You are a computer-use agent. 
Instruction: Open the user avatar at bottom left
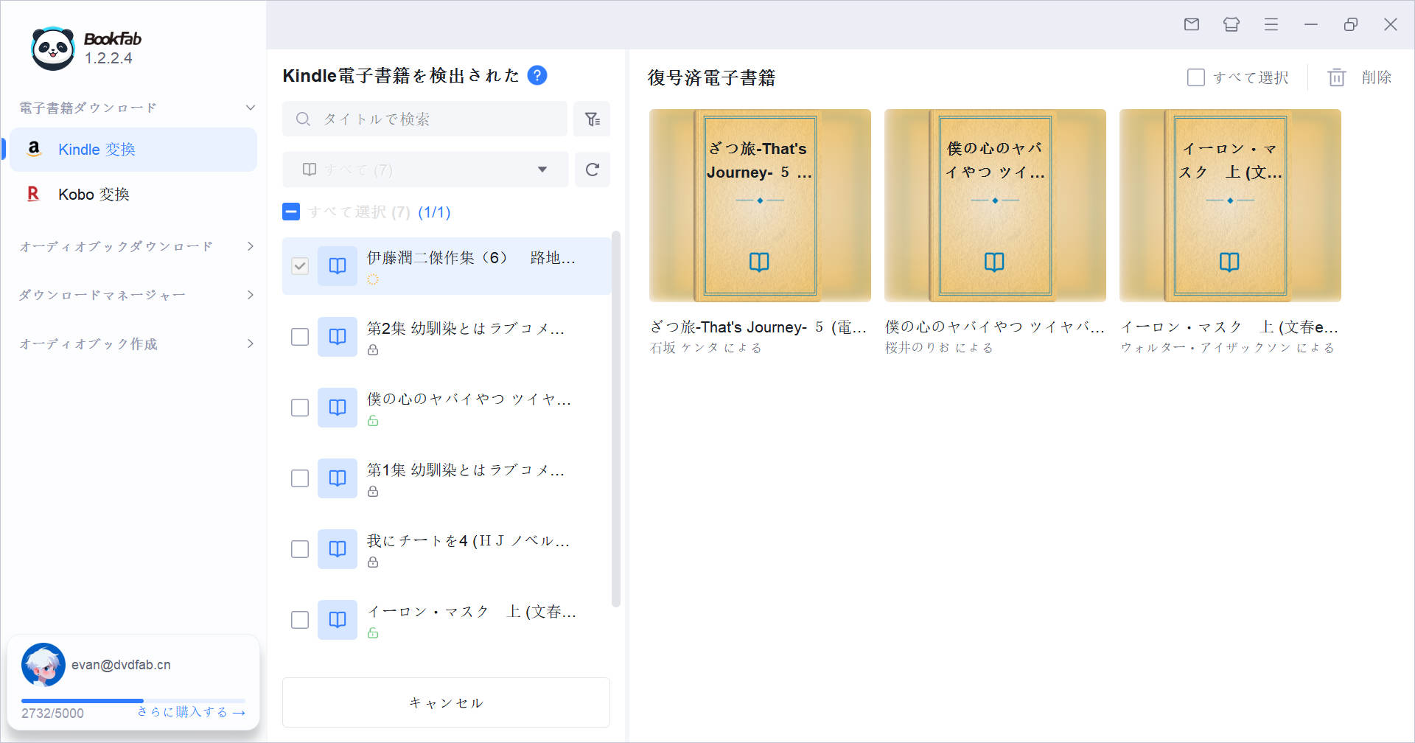click(x=43, y=664)
